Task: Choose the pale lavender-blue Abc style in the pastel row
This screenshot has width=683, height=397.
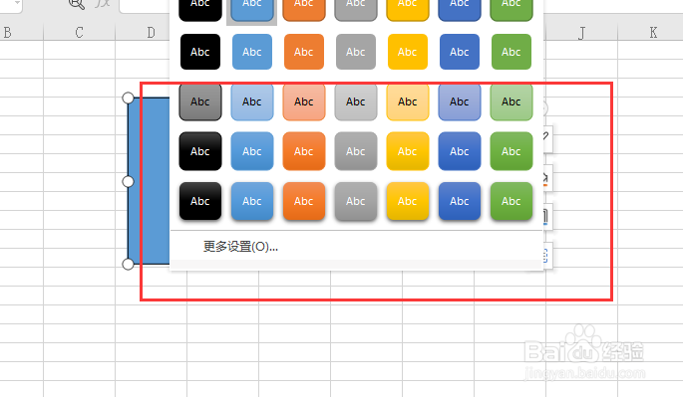Action: click(459, 101)
